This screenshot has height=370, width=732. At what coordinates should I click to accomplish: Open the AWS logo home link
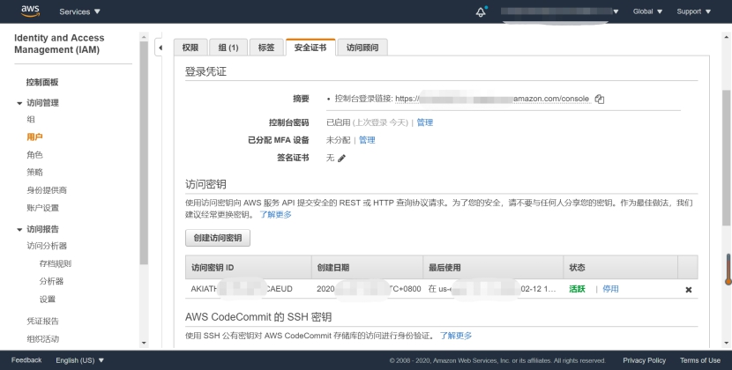click(x=30, y=11)
